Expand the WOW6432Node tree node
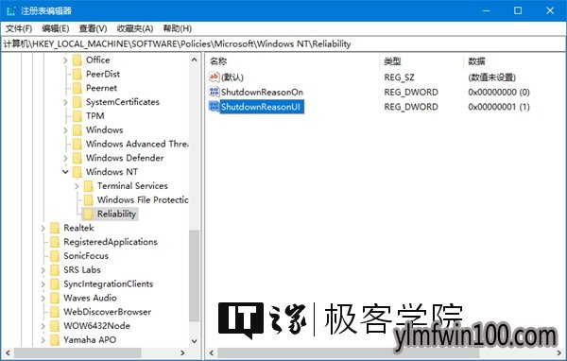 pos(43,326)
